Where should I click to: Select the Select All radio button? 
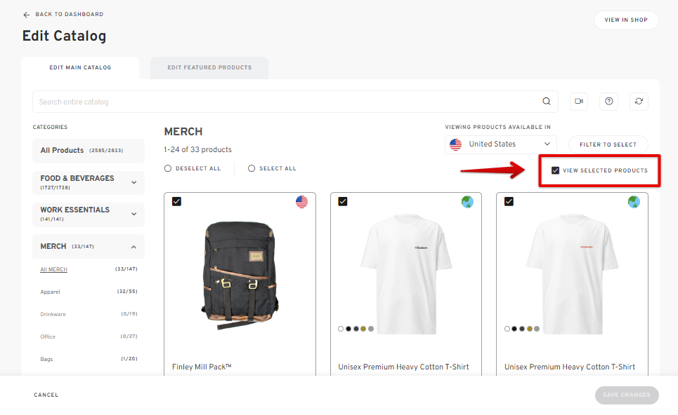pyautogui.click(x=252, y=168)
